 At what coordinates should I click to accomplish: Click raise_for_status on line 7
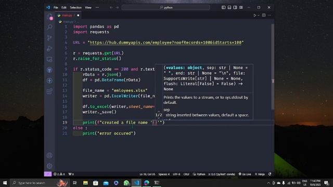pos(97,59)
